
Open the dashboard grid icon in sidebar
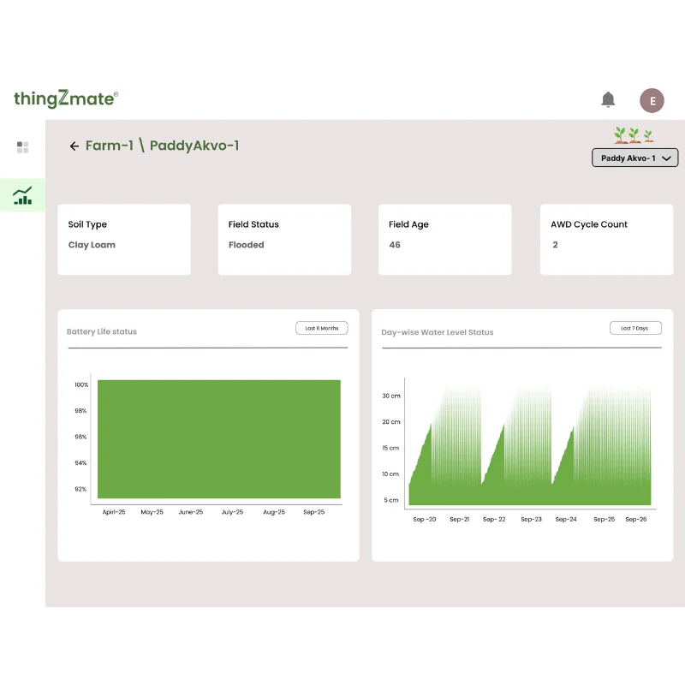click(x=23, y=147)
